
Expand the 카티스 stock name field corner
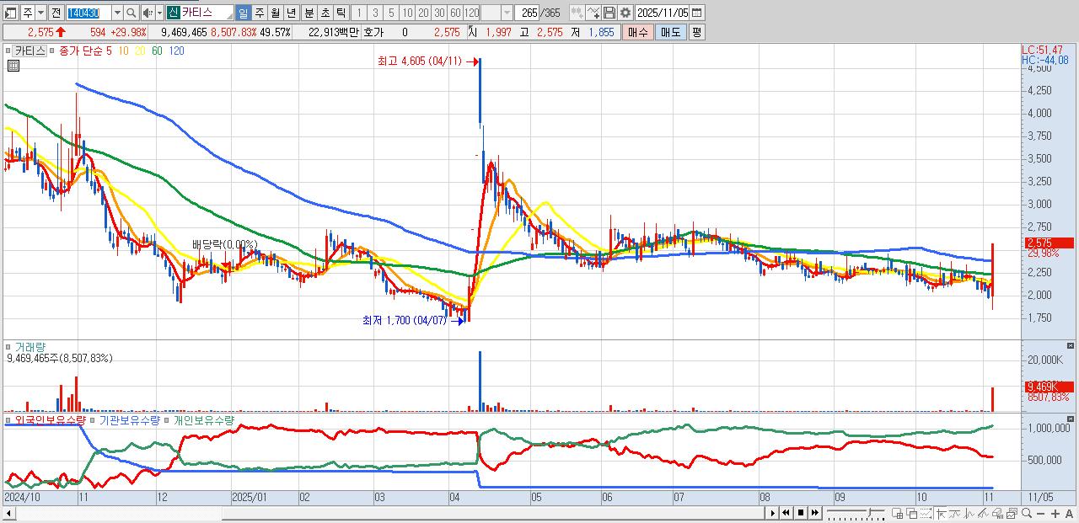(x=229, y=17)
